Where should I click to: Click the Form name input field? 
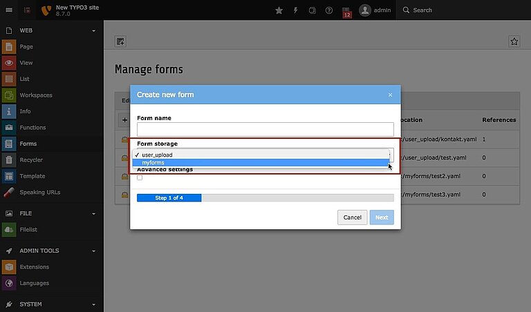pos(265,130)
